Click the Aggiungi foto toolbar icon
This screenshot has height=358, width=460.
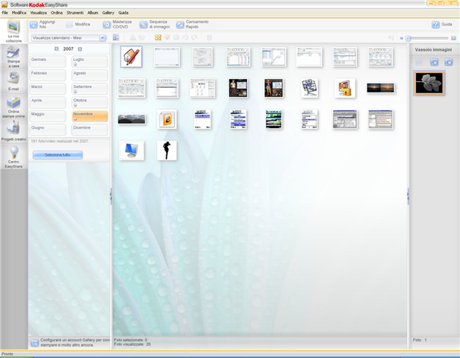(x=34, y=25)
